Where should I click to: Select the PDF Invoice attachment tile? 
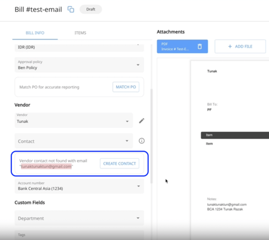(x=182, y=47)
